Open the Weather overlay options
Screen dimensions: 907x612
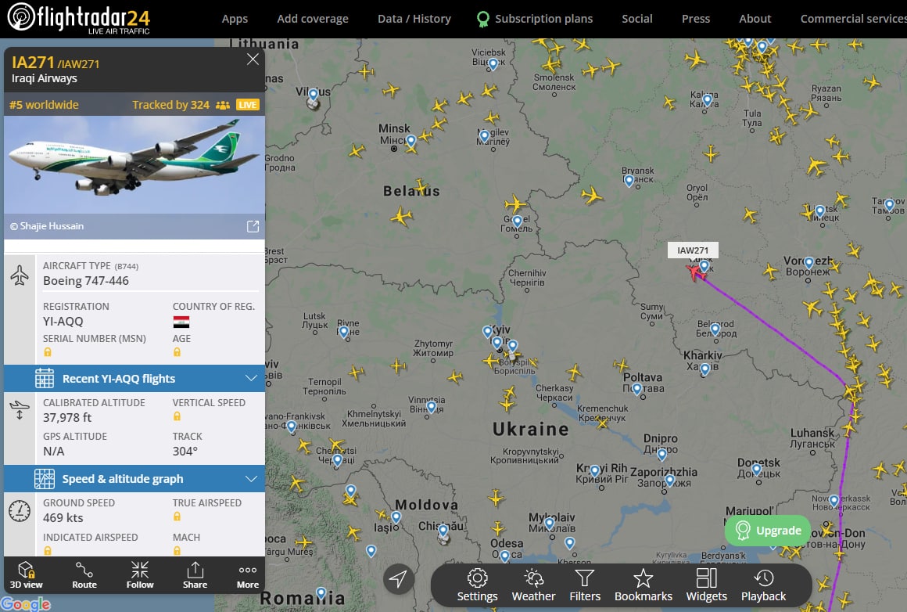(x=533, y=585)
